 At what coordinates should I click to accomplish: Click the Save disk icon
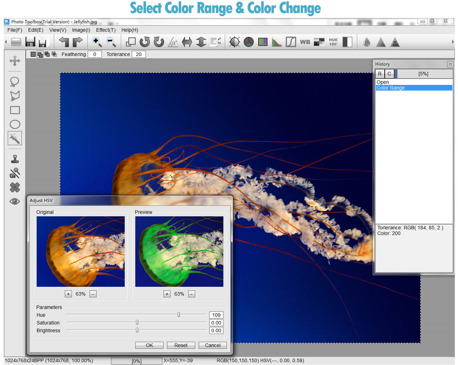[x=30, y=42]
